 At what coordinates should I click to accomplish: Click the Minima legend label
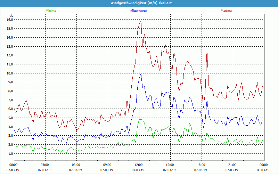tap(50, 11)
